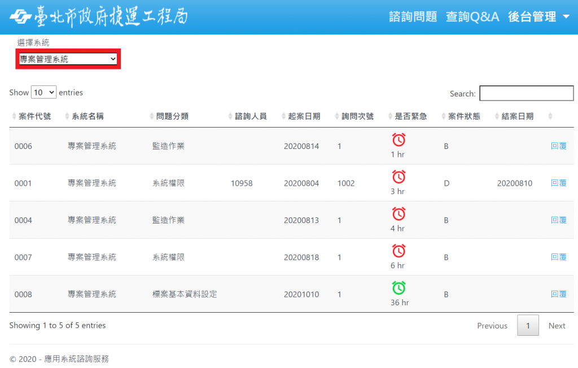Click the 臺北市政府捷運工程局 header title

(x=111, y=16)
